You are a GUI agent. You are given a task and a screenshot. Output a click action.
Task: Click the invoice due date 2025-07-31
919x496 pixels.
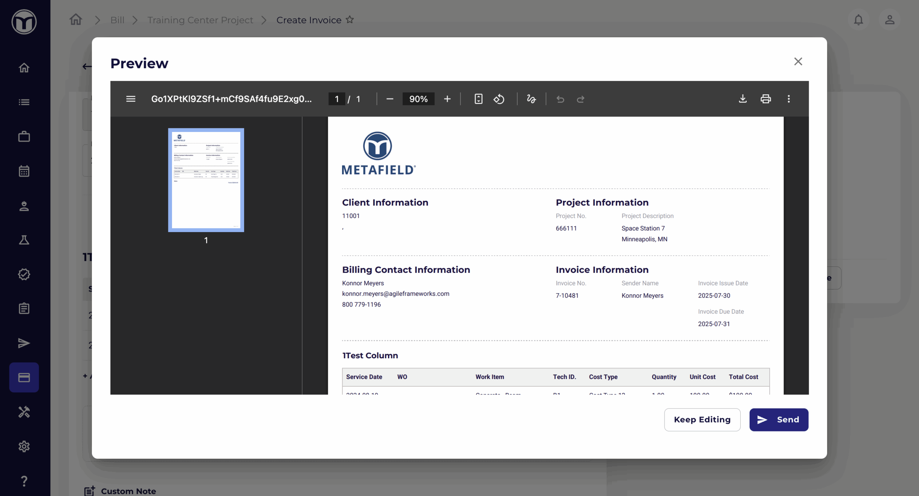[x=714, y=324]
